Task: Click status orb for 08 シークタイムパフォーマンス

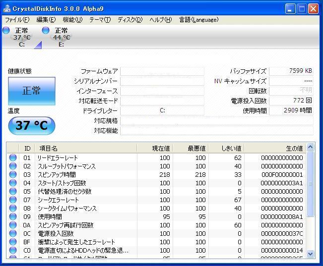Action: (x=13, y=208)
